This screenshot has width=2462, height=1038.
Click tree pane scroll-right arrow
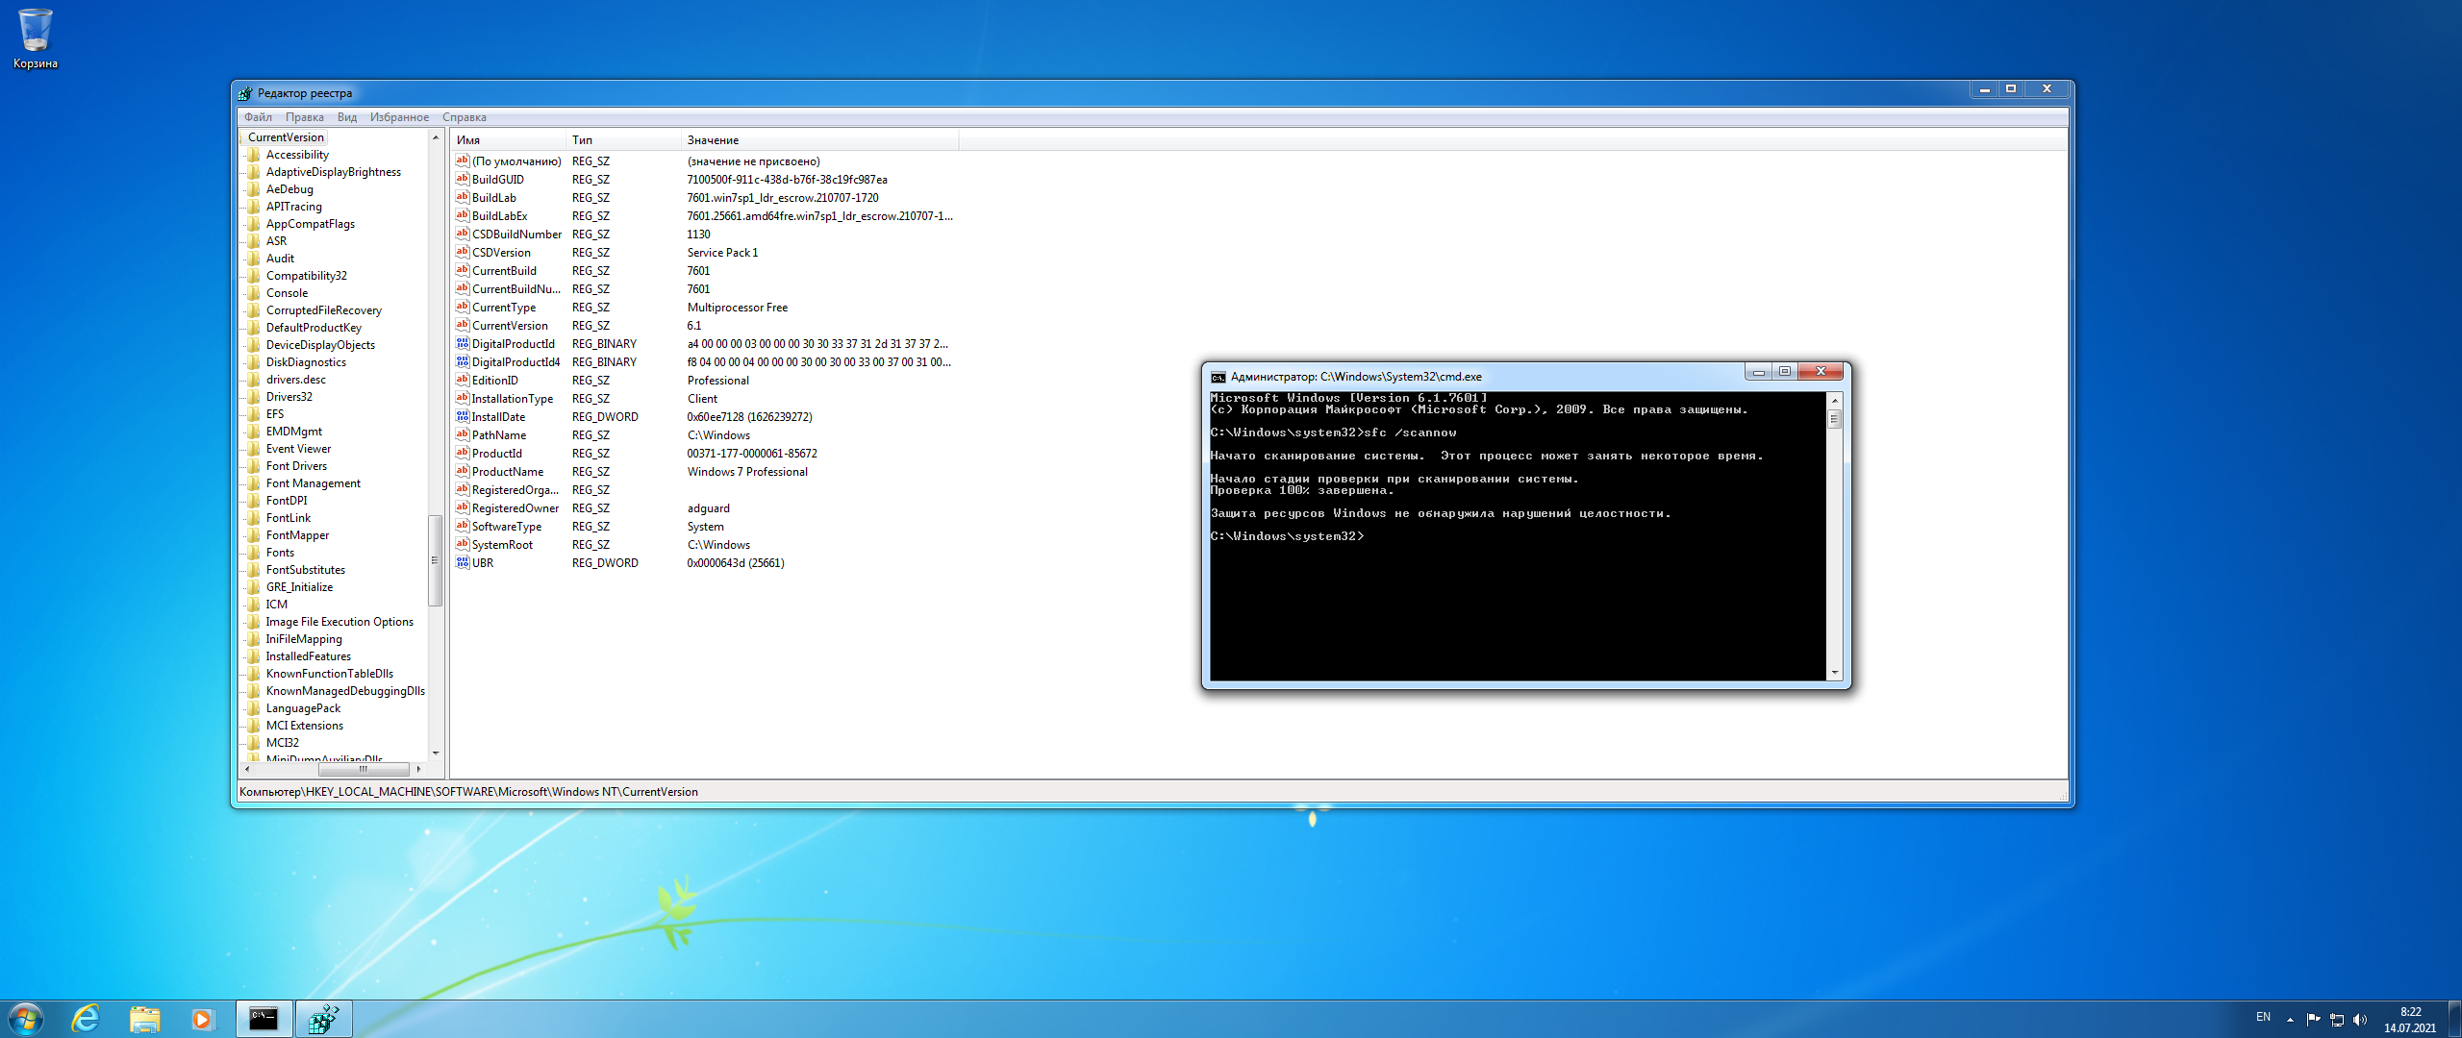click(418, 769)
